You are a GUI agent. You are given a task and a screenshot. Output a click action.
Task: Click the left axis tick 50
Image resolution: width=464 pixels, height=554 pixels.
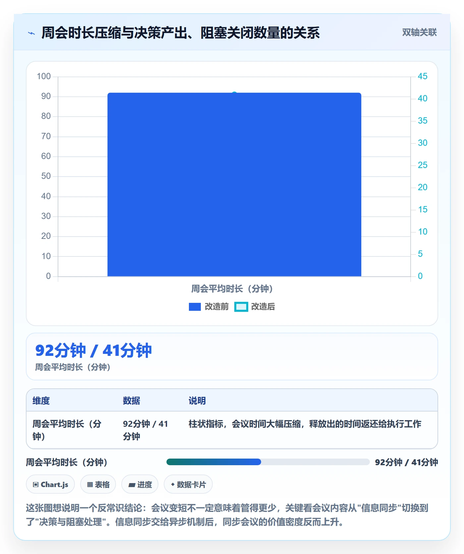[x=46, y=176]
